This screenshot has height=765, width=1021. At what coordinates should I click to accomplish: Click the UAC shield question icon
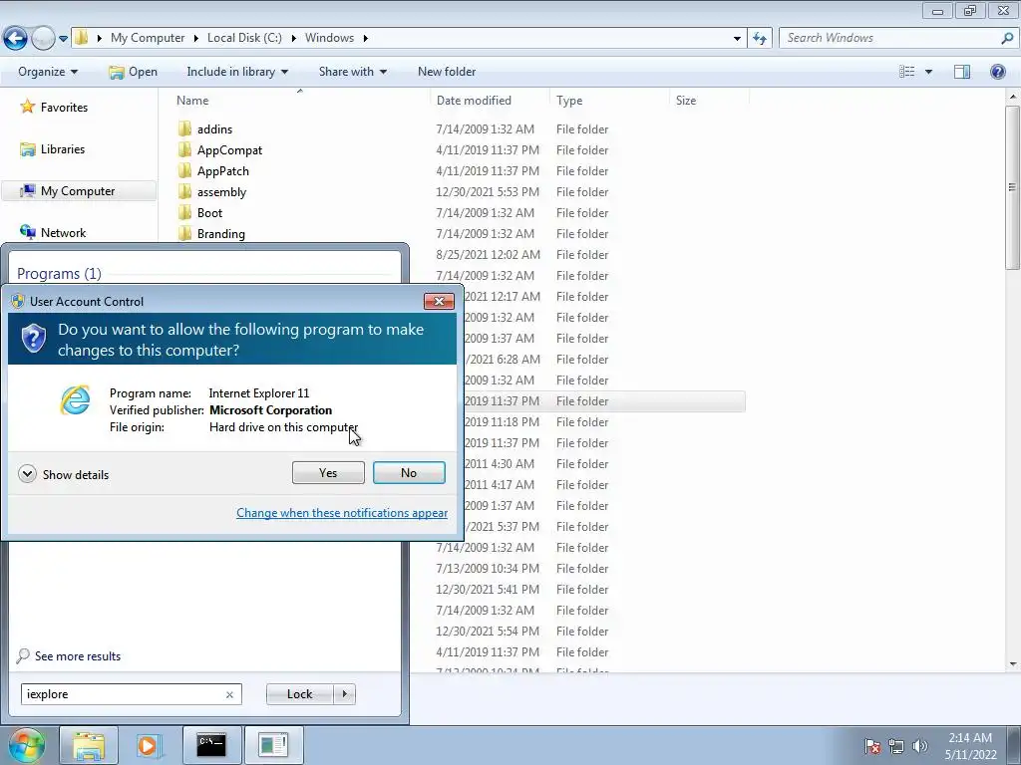pyautogui.click(x=33, y=339)
